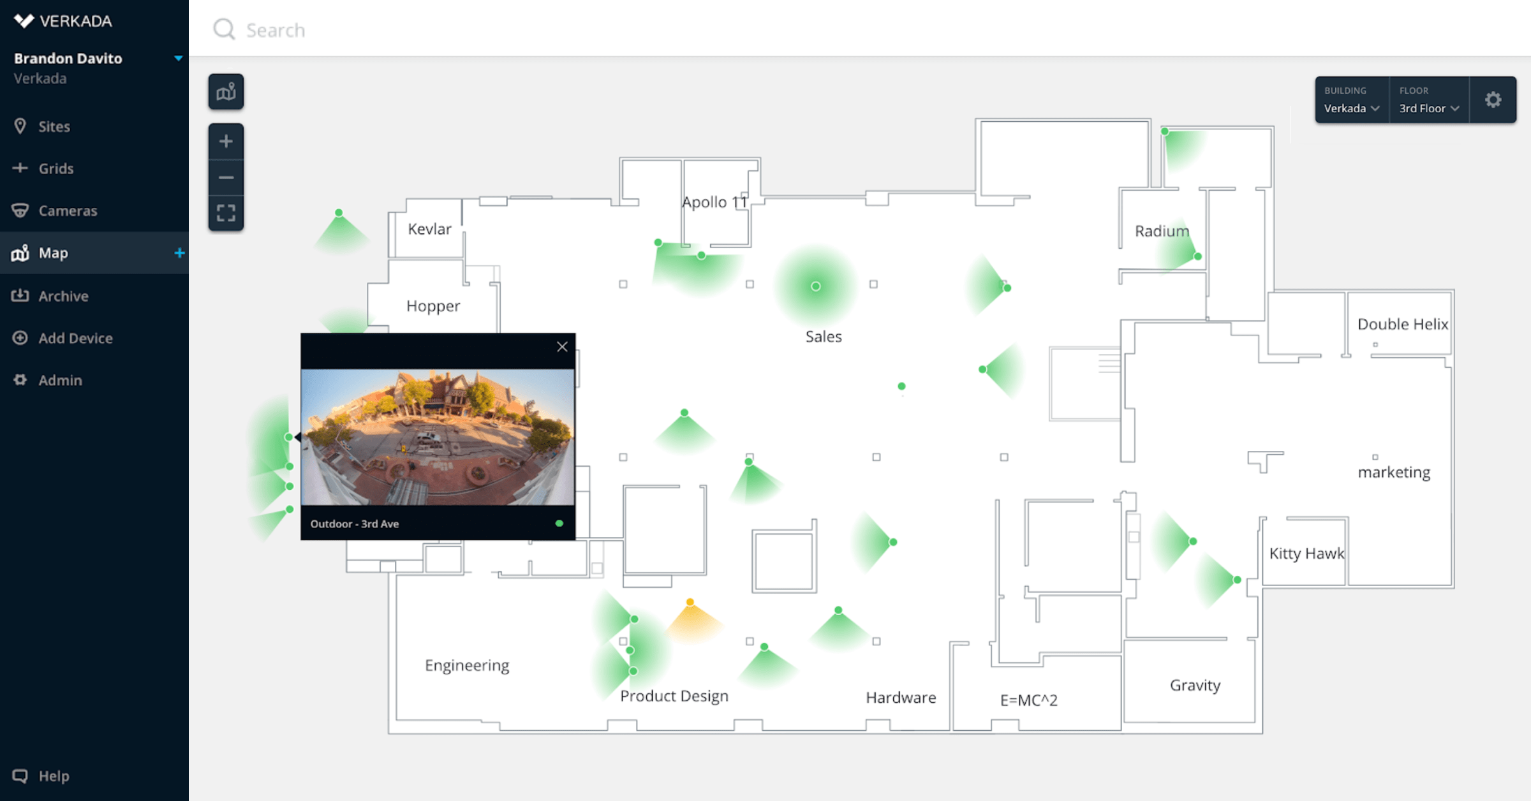Screen dimensions: 1531x801
Task: Click the fullscreen expand icon
Action: pos(226,212)
